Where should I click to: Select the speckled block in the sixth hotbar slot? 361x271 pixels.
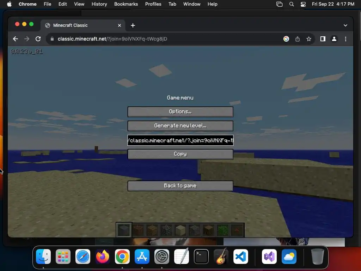[x=195, y=230]
